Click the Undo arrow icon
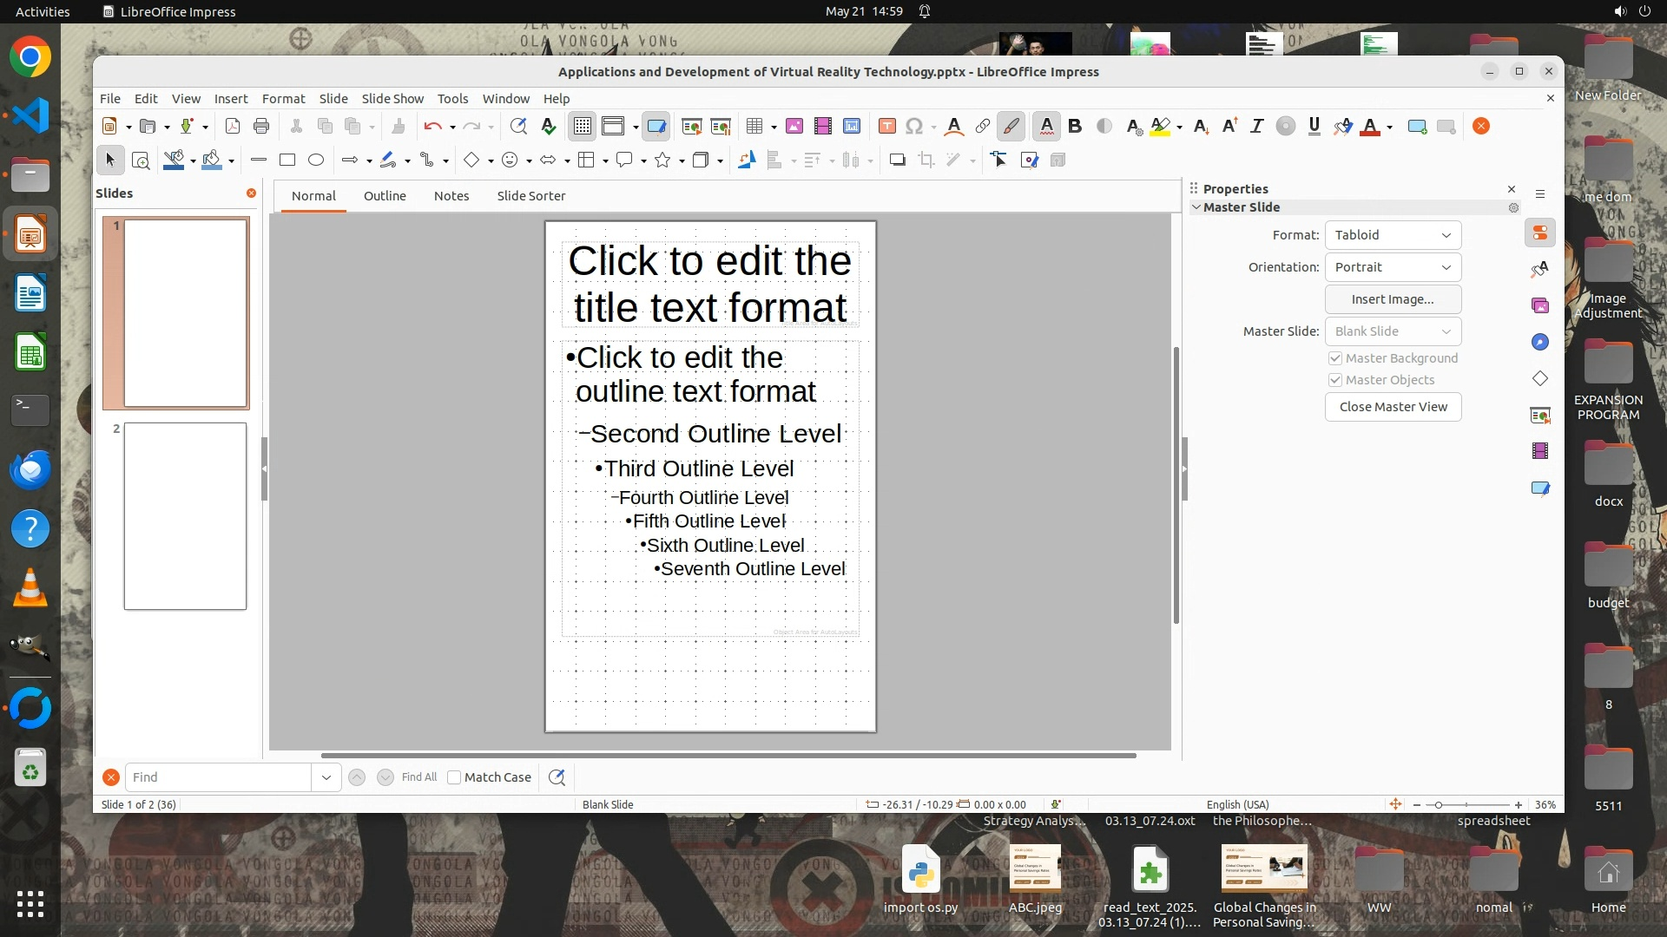The image size is (1667, 937). tap(432, 127)
